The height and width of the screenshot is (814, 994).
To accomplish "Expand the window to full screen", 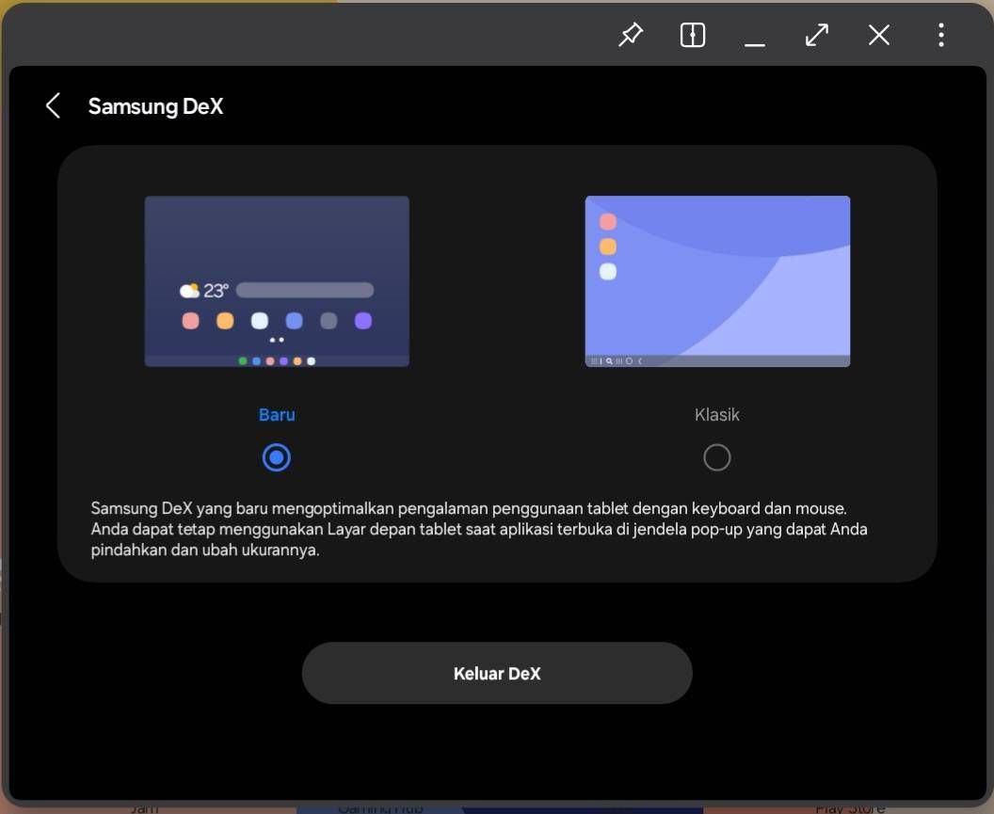I will [x=816, y=35].
